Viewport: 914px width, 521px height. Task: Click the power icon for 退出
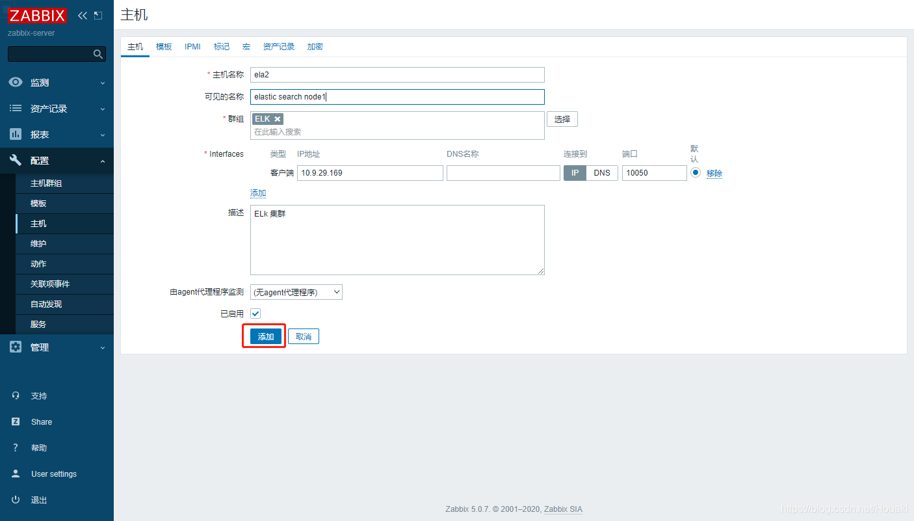(x=16, y=500)
